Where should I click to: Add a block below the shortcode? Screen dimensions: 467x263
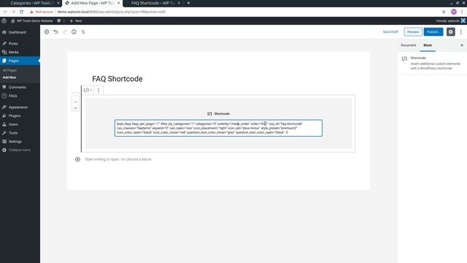pos(77,159)
